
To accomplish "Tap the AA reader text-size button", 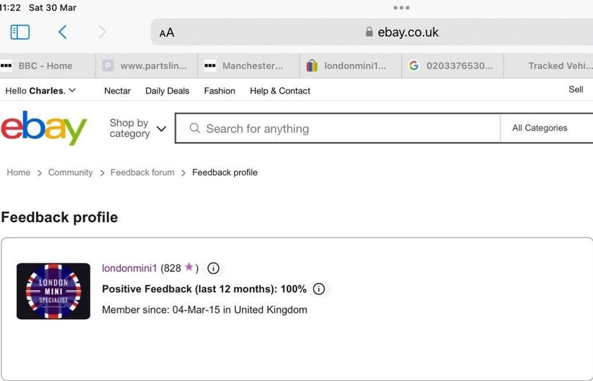I will (167, 33).
